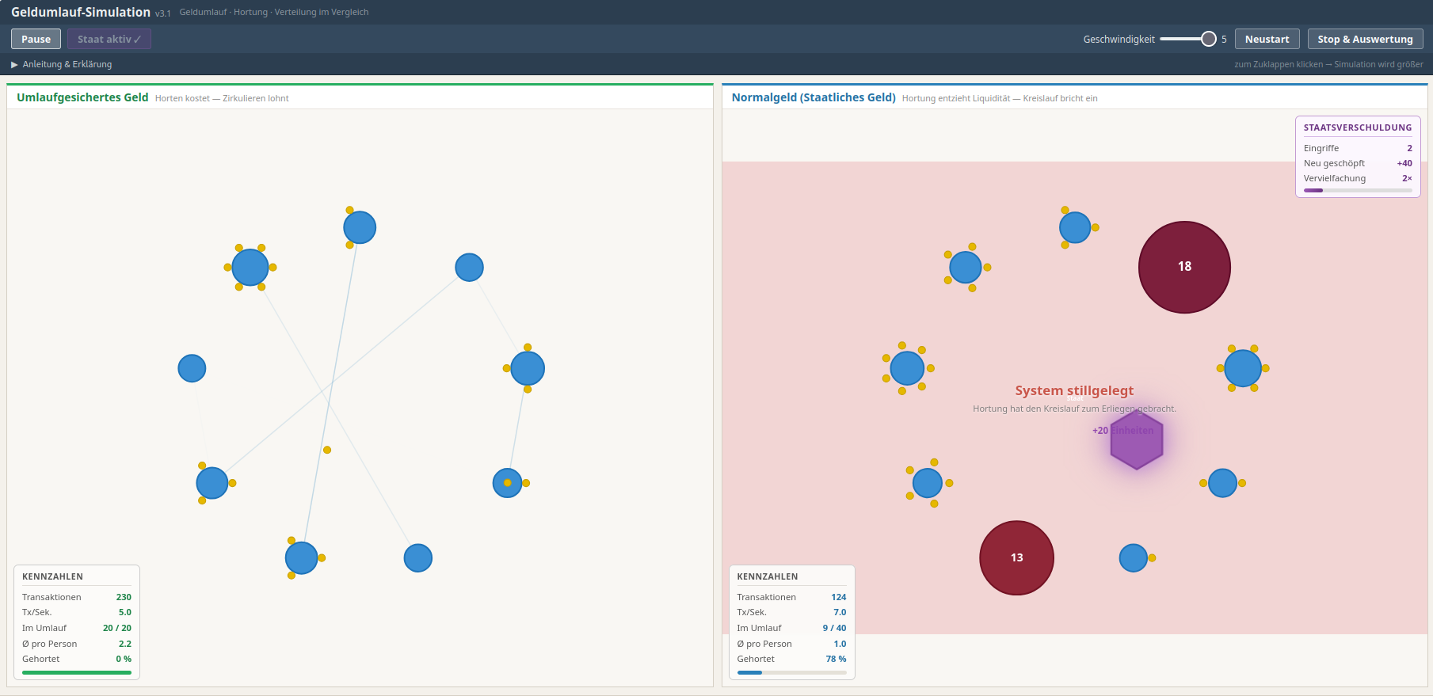Image resolution: width=1433 pixels, height=696 pixels.
Task: Click the Stop & Auswertung button
Action: pos(1364,39)
